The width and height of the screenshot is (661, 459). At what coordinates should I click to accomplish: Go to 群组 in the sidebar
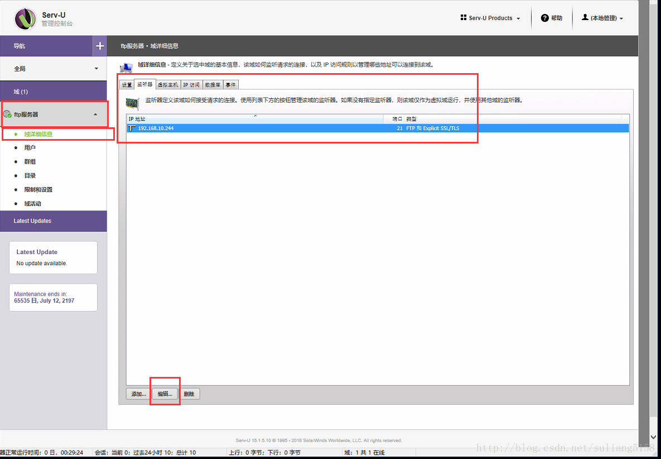(30, 161)
